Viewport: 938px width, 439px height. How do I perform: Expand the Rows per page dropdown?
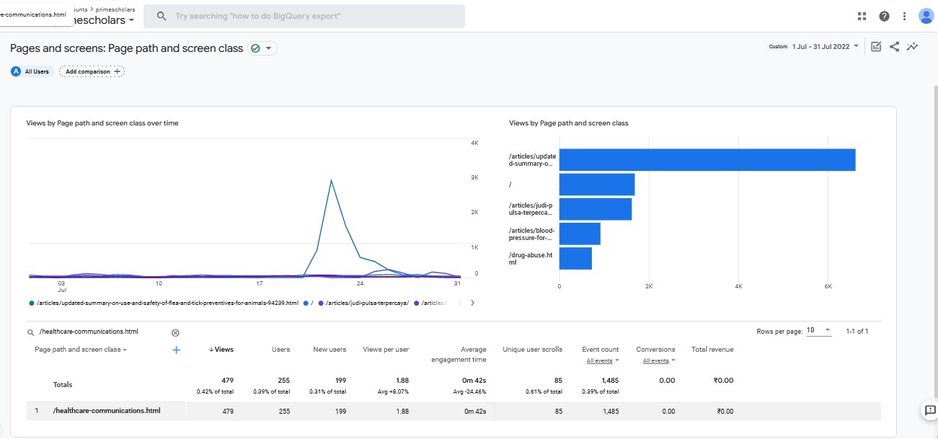(x=818, y=331)
